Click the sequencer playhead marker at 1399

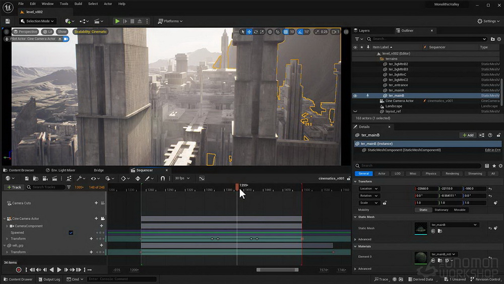pos(237,186)
